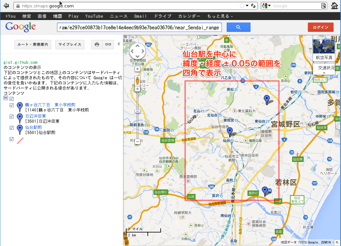The height and width of the screenshot is (246, 341).
Task: Click the link share icon
Action: (108, 44)
